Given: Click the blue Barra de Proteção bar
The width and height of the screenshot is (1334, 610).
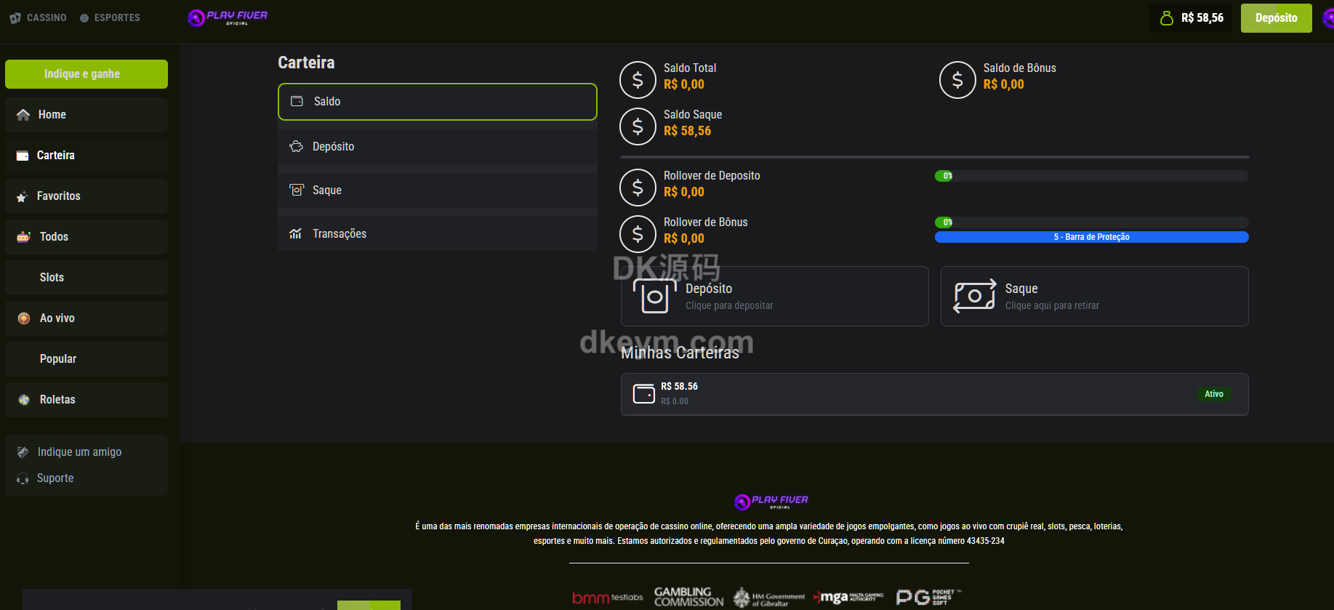Looking at the screenshot, I should pyautogui.click(x=1091, y=237).
